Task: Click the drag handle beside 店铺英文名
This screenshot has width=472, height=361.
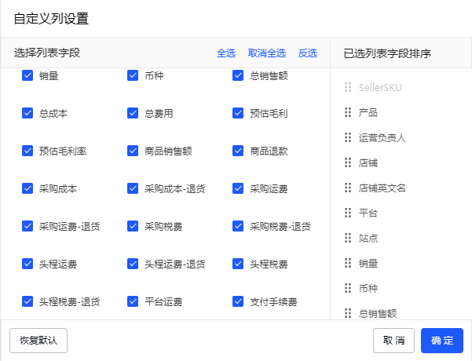Action: click(348, 188)
